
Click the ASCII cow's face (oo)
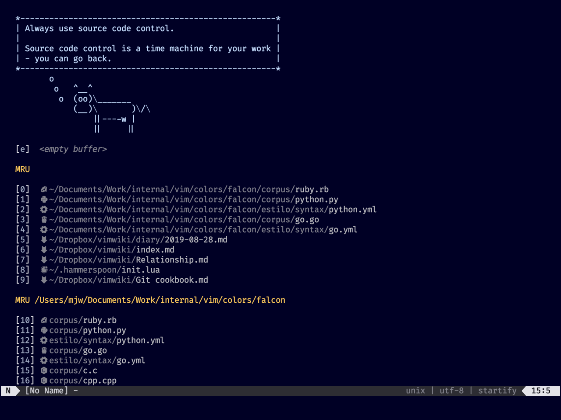tap(83, 99)
